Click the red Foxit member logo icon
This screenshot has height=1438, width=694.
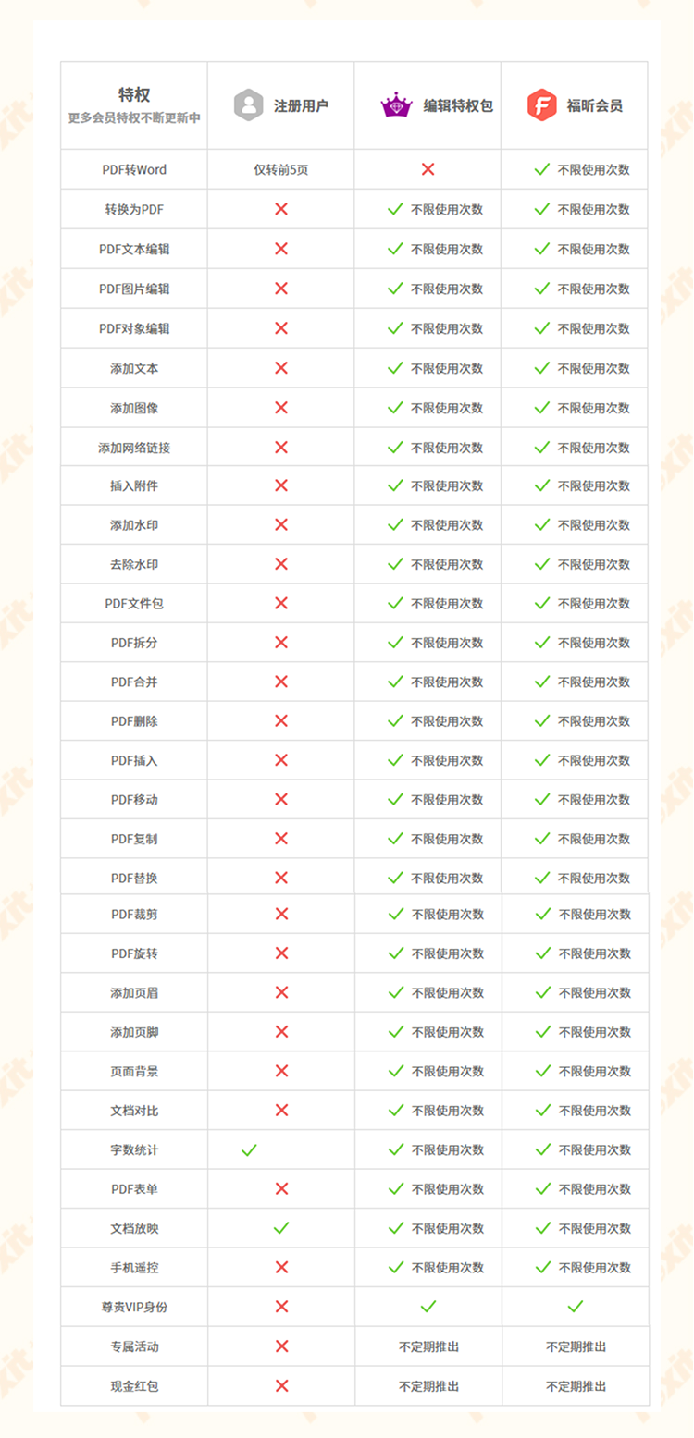(x=541, y=105)
